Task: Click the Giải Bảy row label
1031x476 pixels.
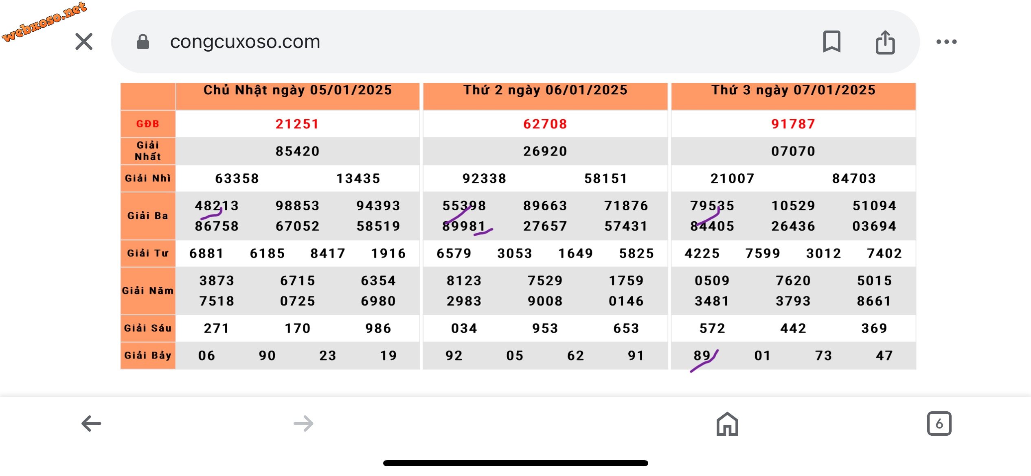Action: [148, 355]
